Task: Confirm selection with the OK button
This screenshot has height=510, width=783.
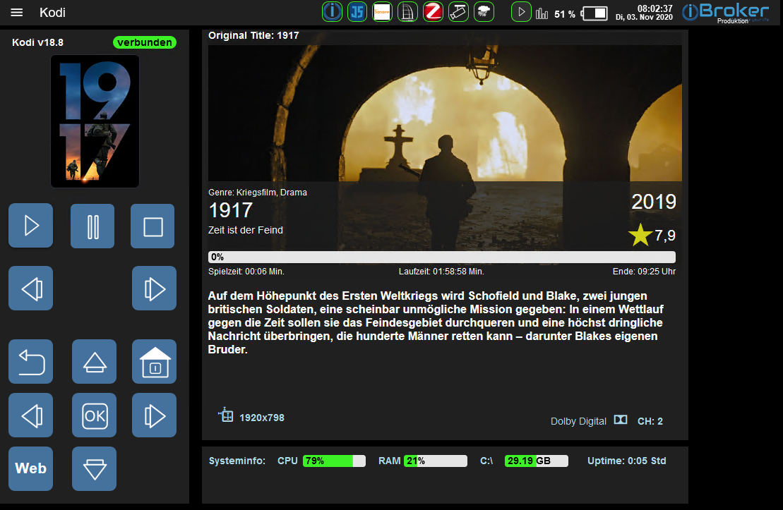Action: click(x=95, y=415)
